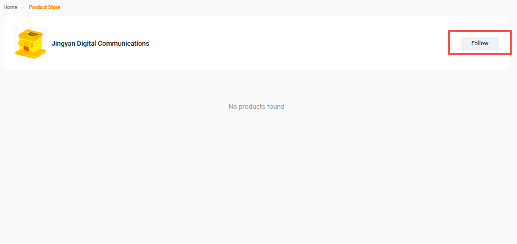This screenshot has height=244, width=517.
Task: Go to Home via breadcrumb
Action: [x=11, y=7]
